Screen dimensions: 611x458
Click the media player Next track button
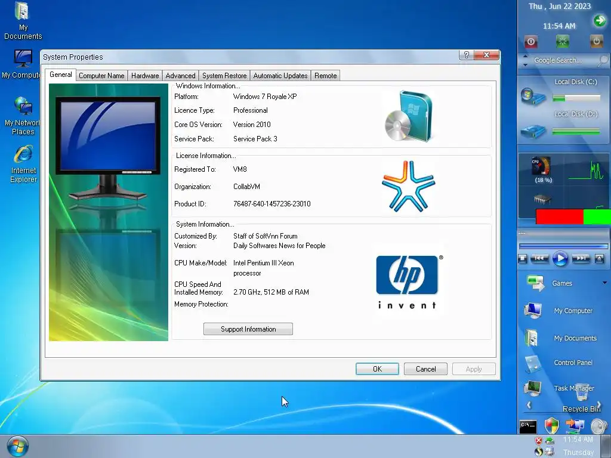581,258
